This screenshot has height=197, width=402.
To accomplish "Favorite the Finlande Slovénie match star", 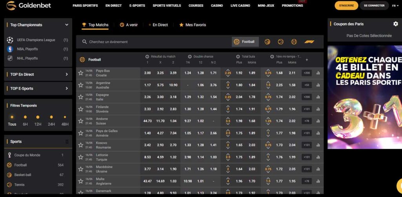I will coord(81,109).
